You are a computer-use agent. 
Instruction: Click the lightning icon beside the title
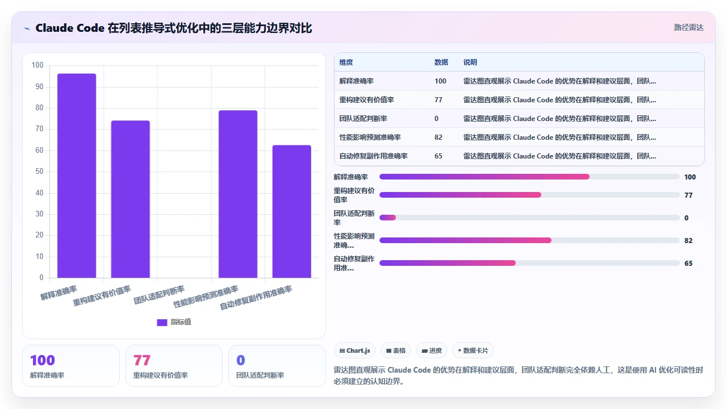point(27,28)
